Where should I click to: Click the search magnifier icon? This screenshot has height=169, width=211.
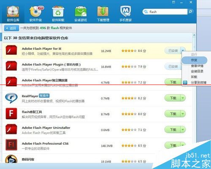point(191,12)
